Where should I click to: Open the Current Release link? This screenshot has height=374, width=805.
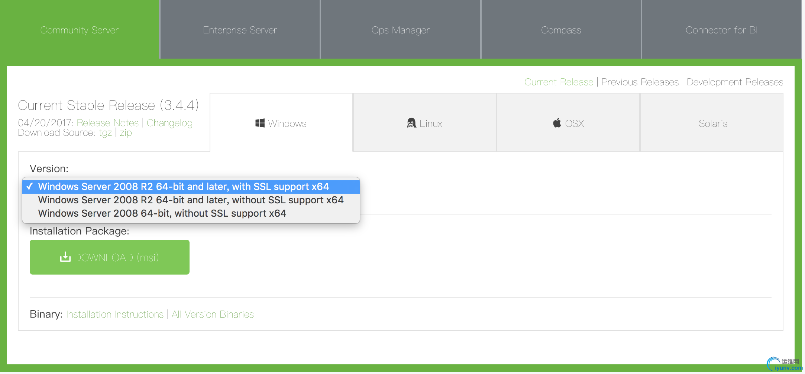pos(559,82)
